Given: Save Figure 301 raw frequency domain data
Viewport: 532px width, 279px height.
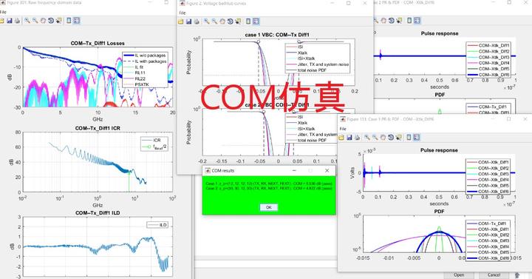Looking at the screenshot, I should pyautogui.click(x=10, y=21).
